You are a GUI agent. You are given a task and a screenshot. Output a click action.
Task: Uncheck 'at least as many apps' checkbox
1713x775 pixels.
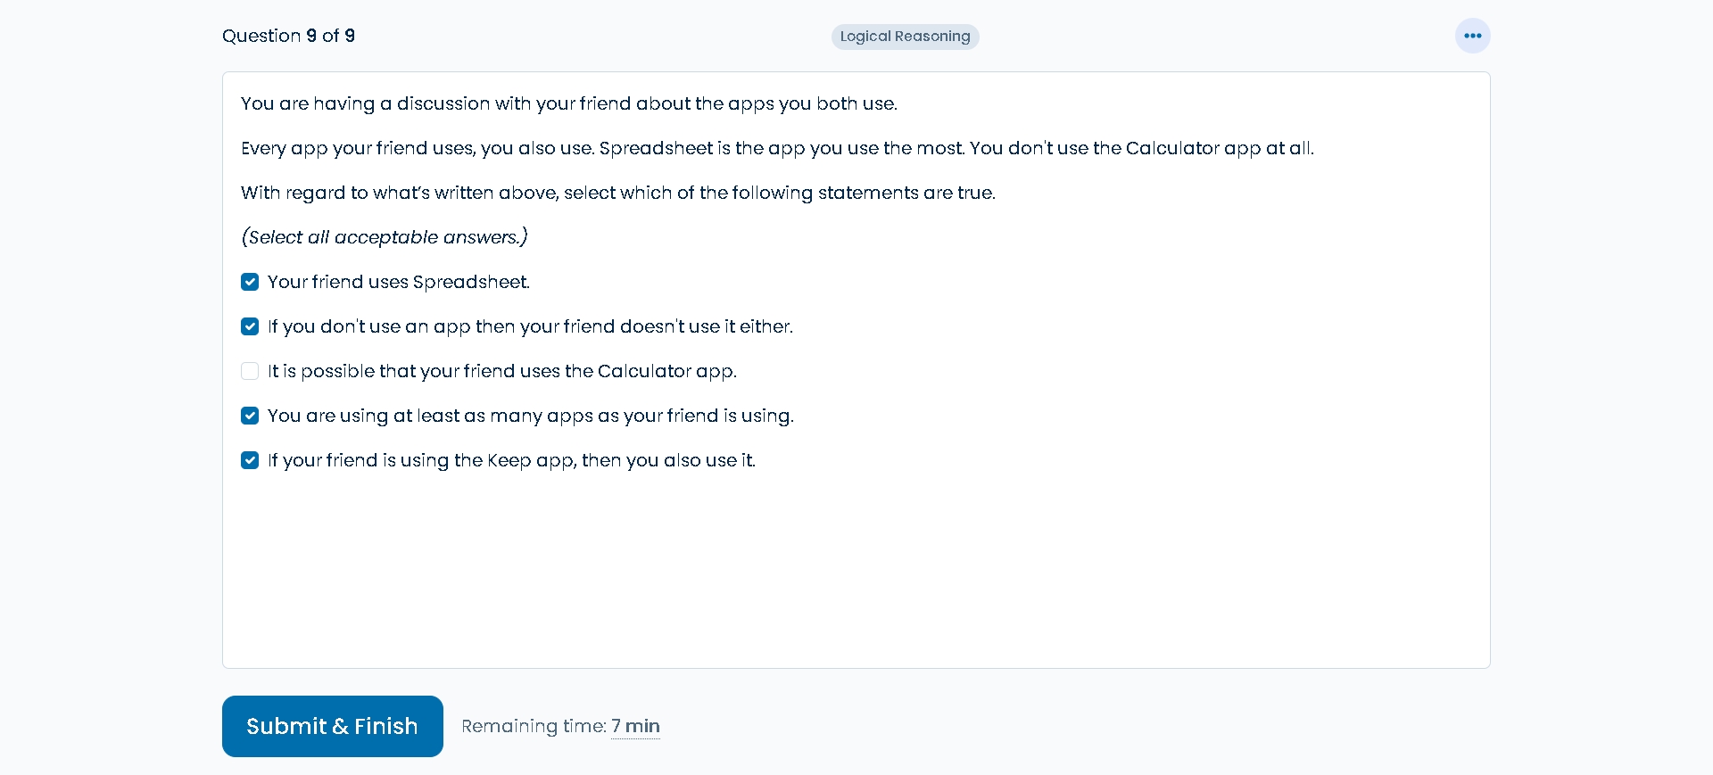click(250, 416)
